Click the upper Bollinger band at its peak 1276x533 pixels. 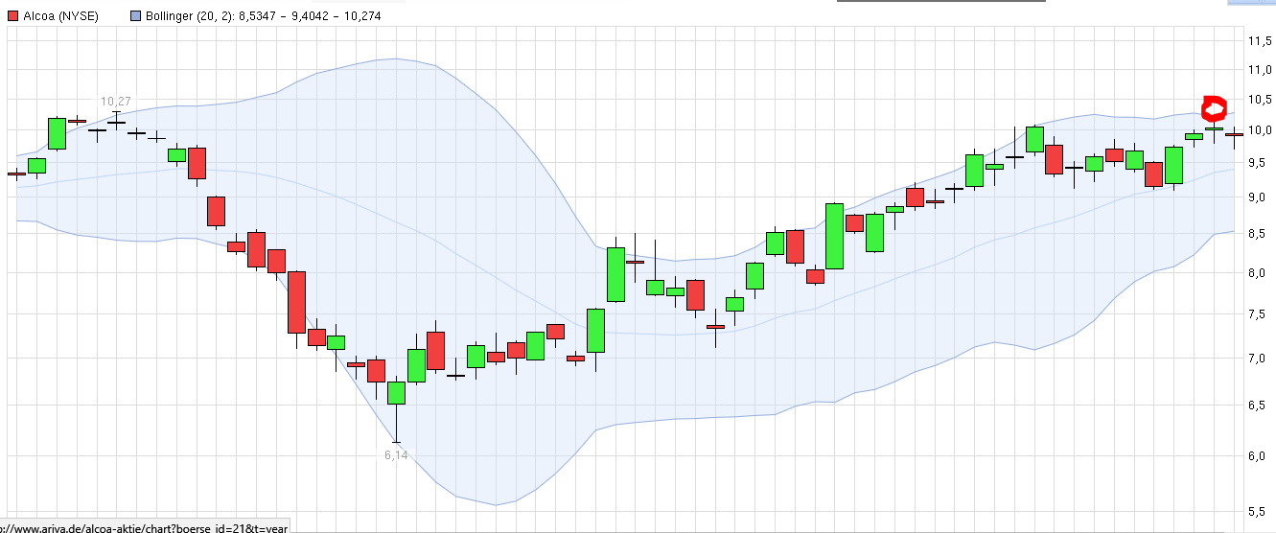[396, 59]
